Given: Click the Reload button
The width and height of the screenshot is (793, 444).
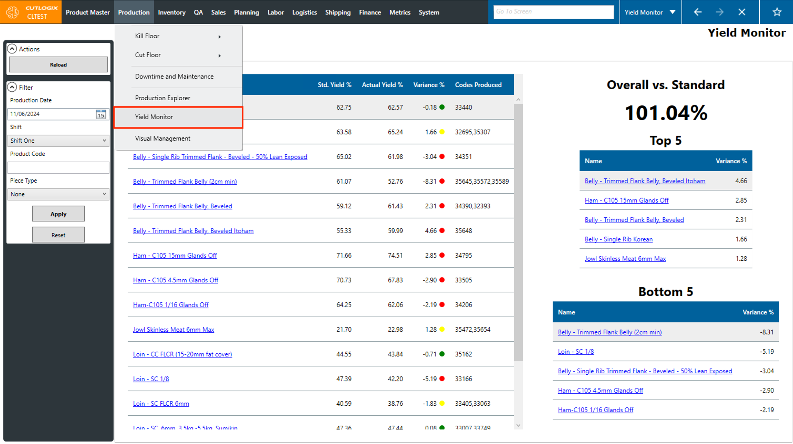Looking at the screenshot, I should [58, 65].
